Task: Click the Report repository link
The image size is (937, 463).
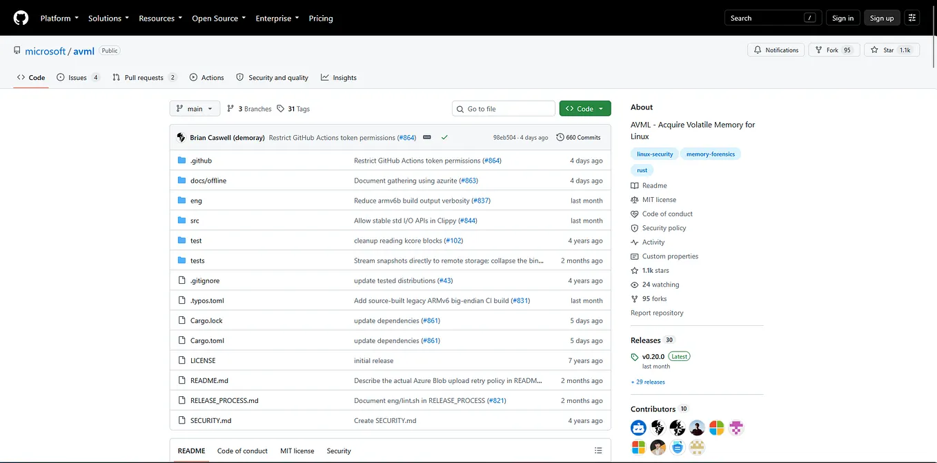Action: click(x=657, y=313)
